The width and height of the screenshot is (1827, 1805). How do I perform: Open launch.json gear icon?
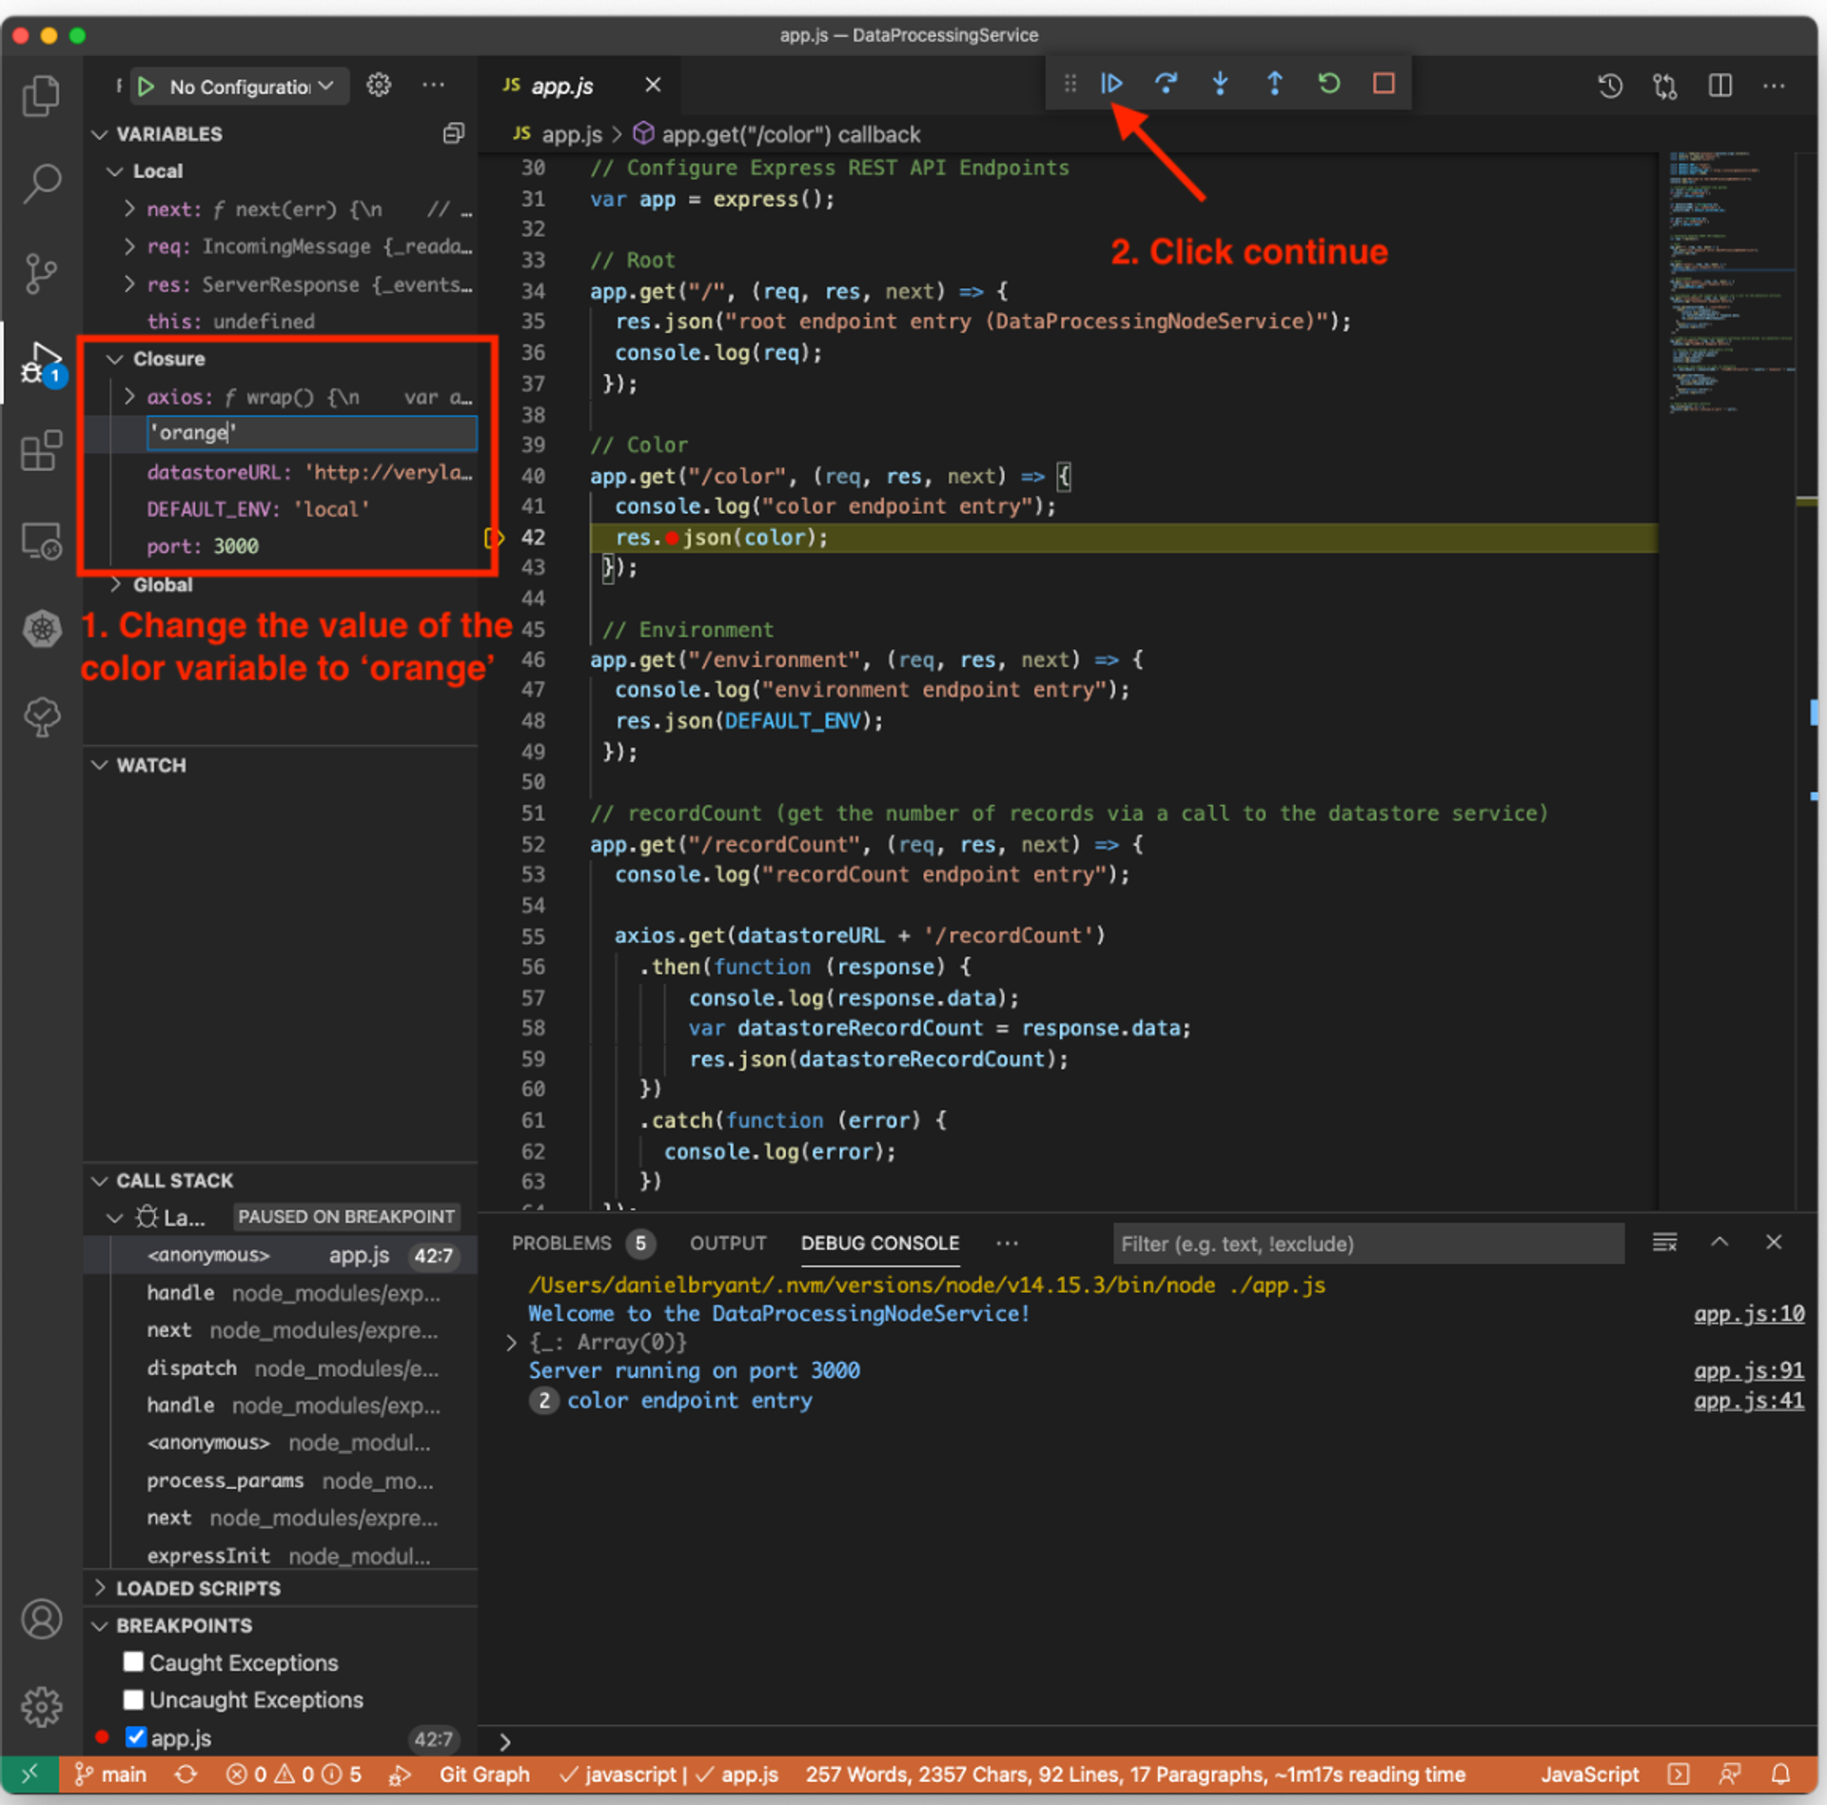[x=379, y=86]
